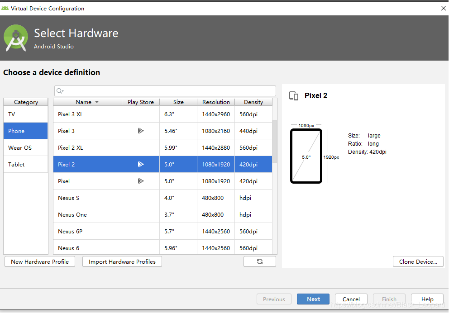This screenshot has height=313, width=449.
Task: Select the Pixel device name
Action: tap(63, 181)
